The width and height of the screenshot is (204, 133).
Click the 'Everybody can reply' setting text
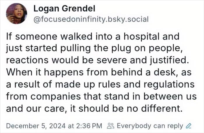click(148, 126)
